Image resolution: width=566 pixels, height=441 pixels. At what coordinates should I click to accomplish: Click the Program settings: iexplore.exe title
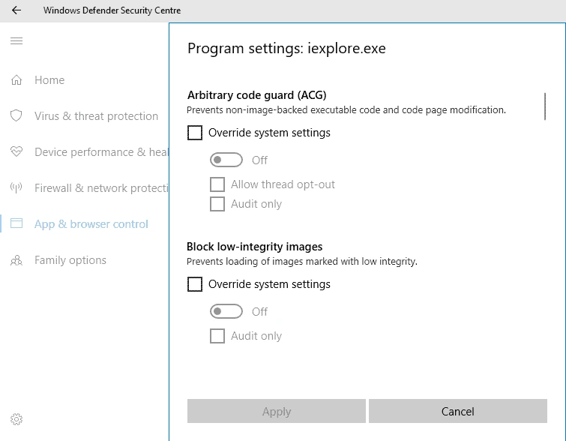coord(286,49)
